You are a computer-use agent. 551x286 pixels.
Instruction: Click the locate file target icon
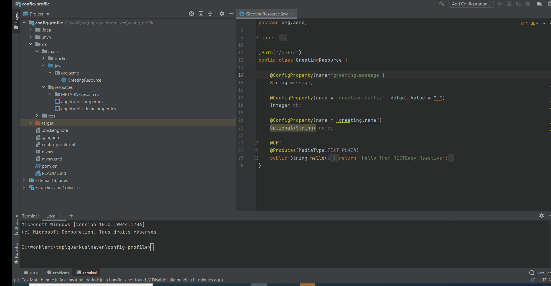tap(191, 14)
